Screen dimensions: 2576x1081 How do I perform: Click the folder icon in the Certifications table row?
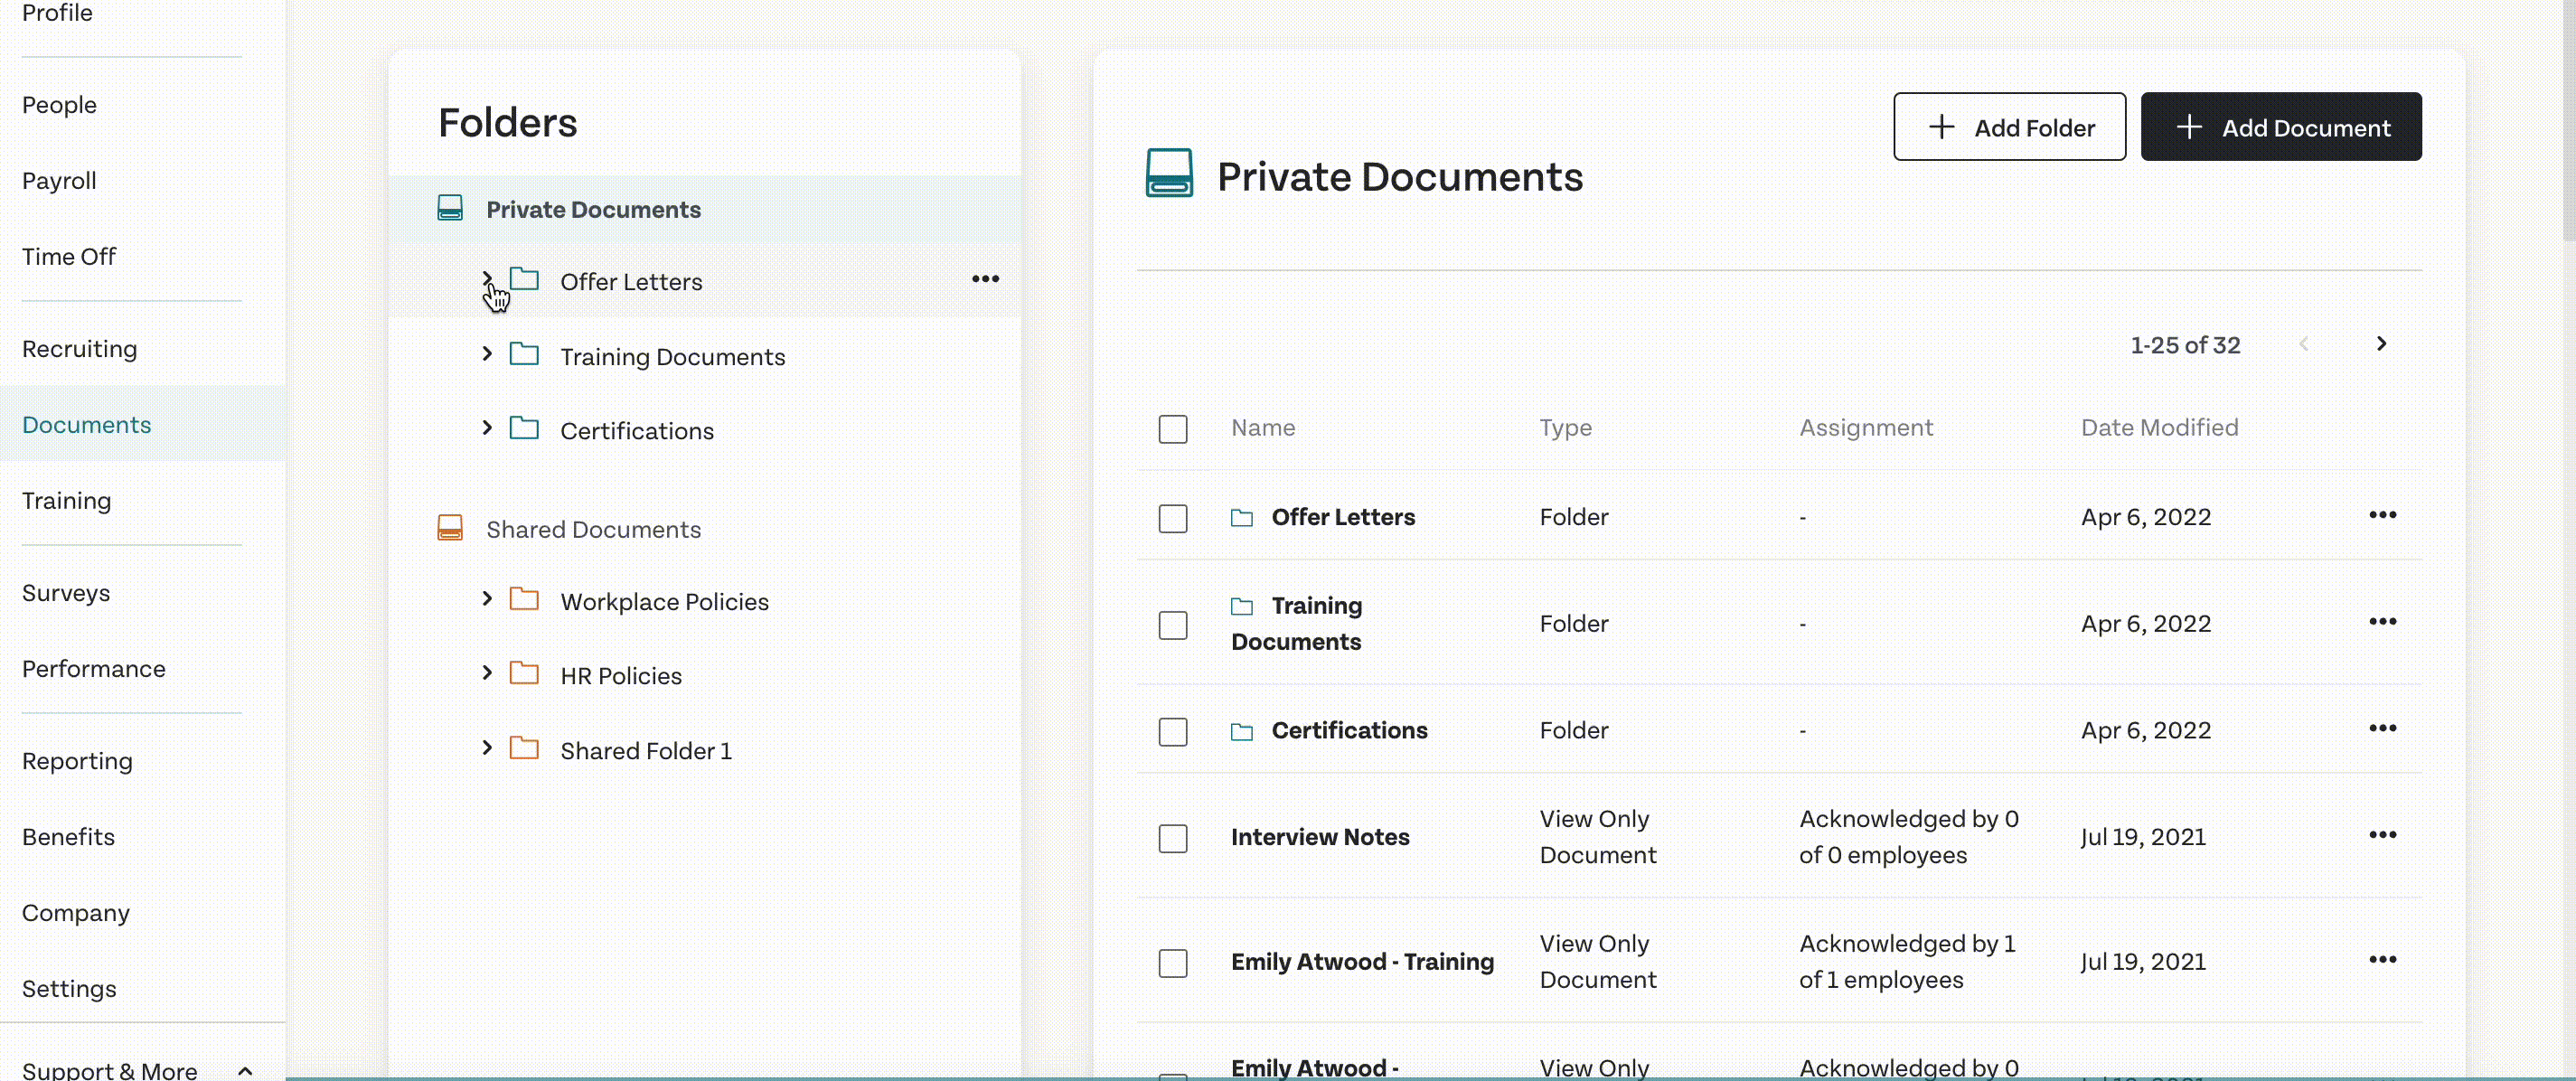(x=1241, y=732)
